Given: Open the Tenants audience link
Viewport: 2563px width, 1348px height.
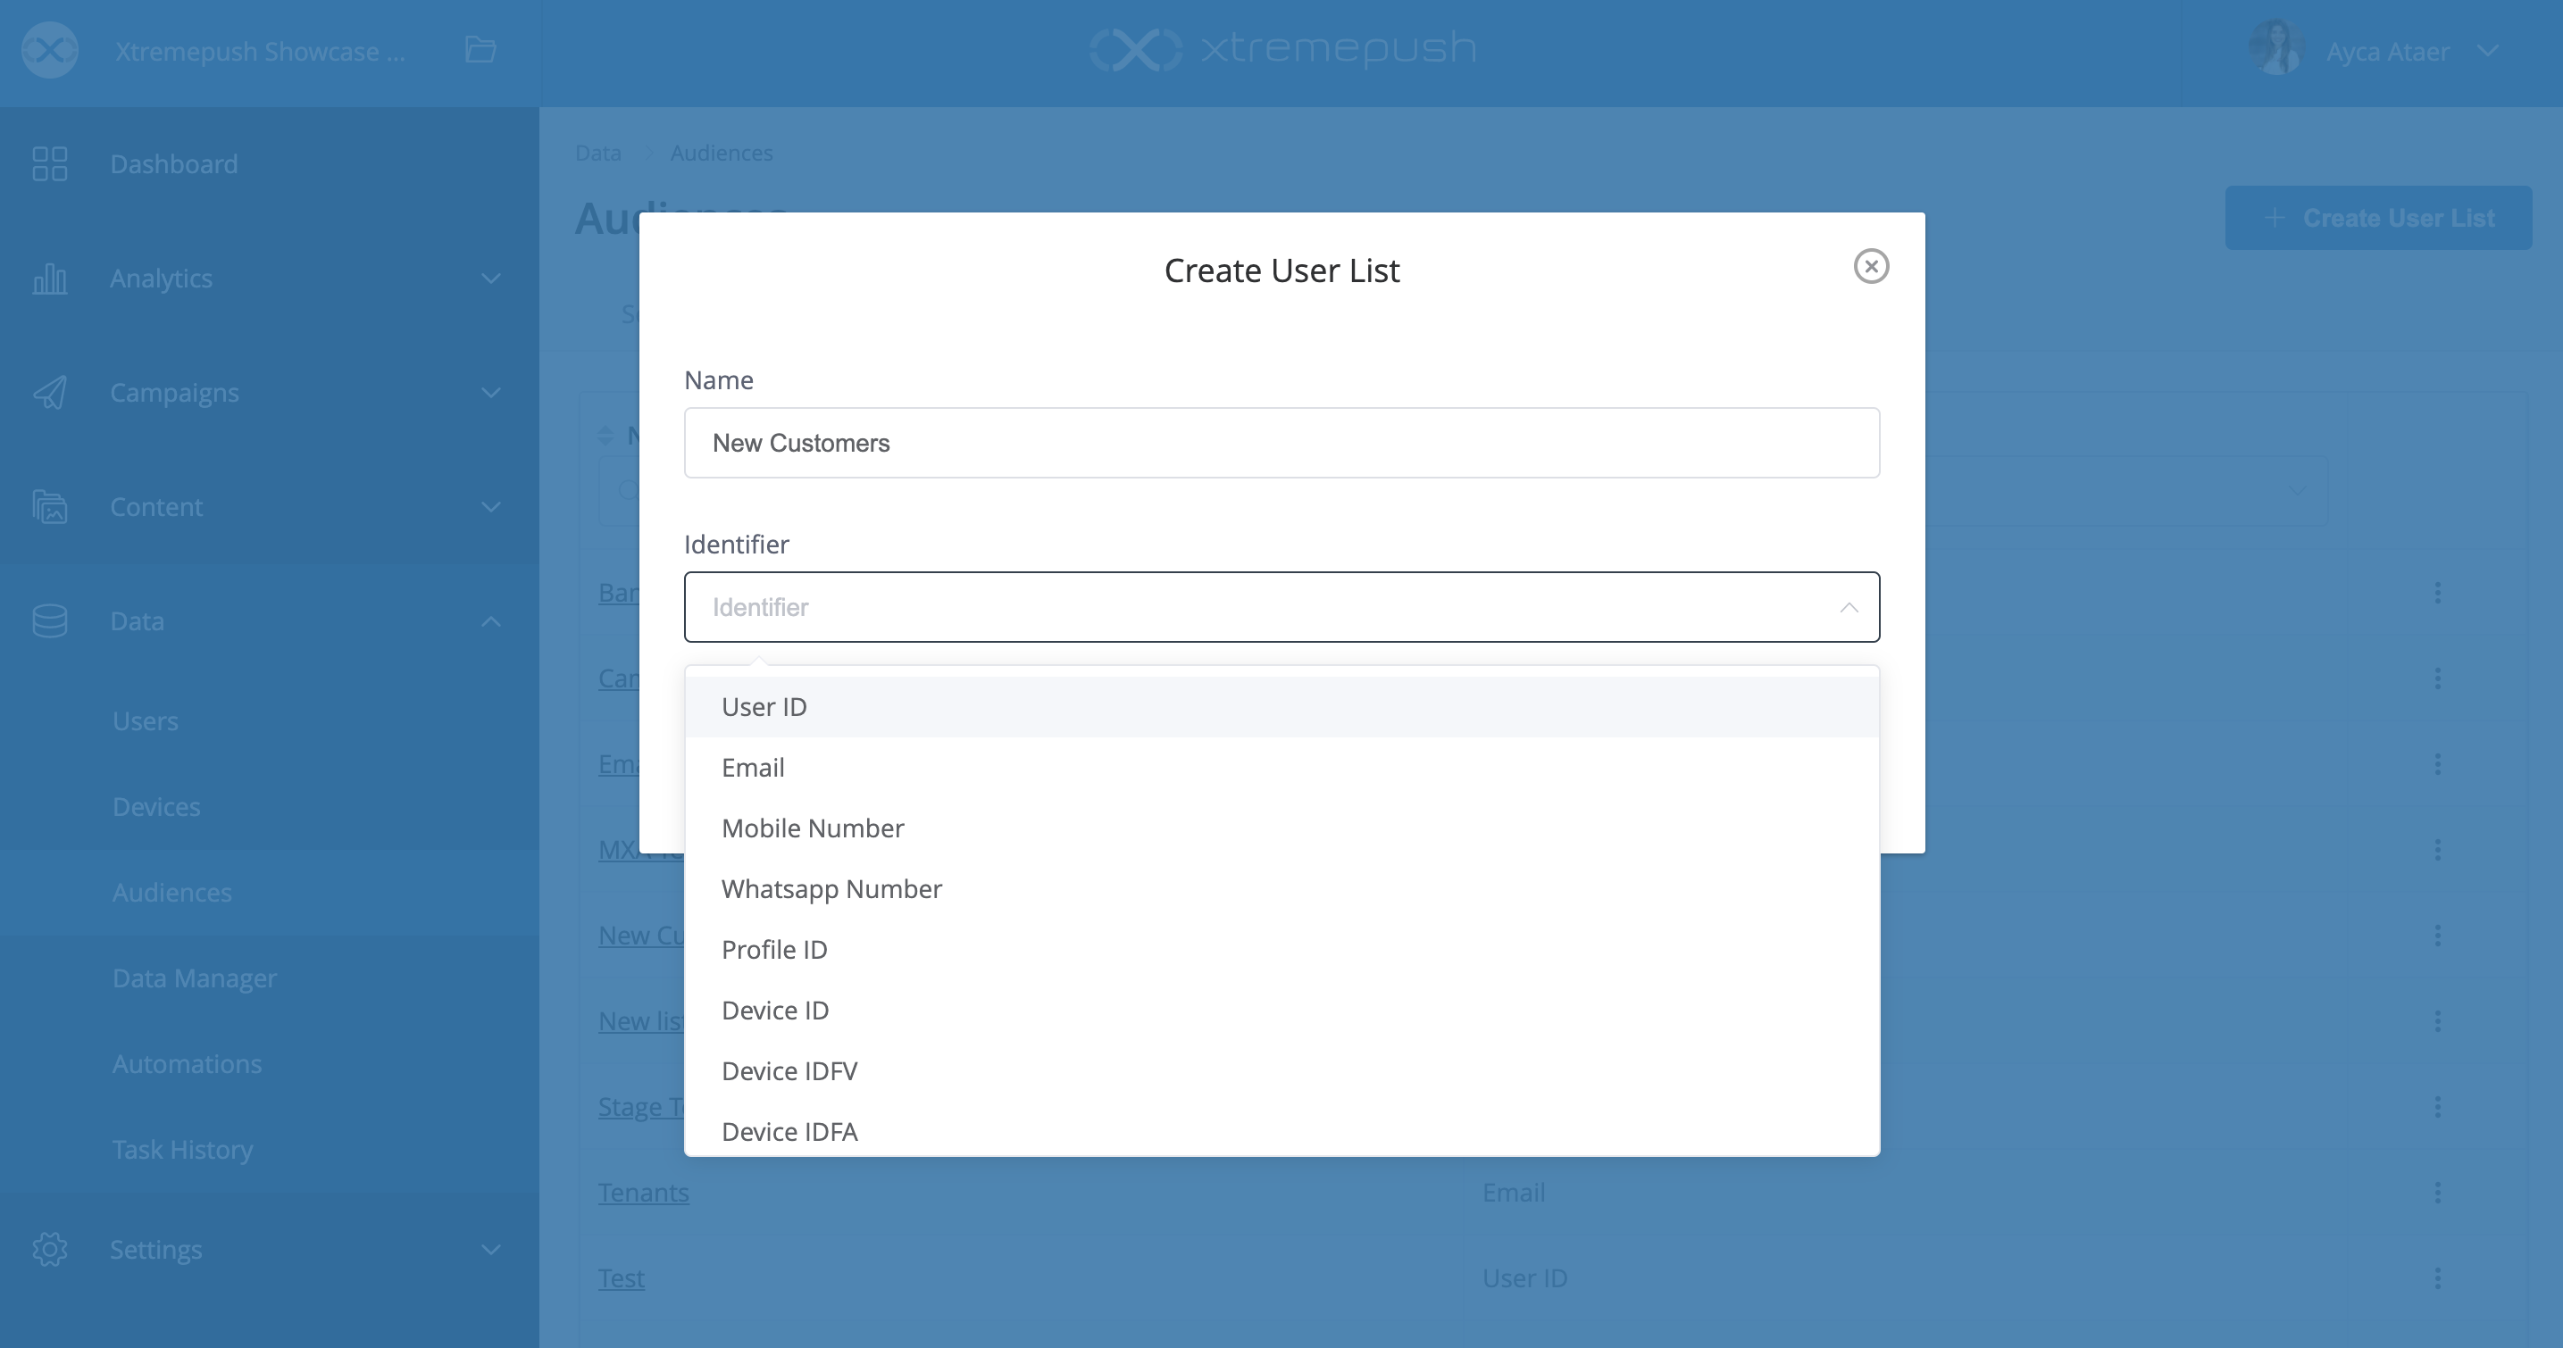Looking at the screenshot, I should point(643,1193).
